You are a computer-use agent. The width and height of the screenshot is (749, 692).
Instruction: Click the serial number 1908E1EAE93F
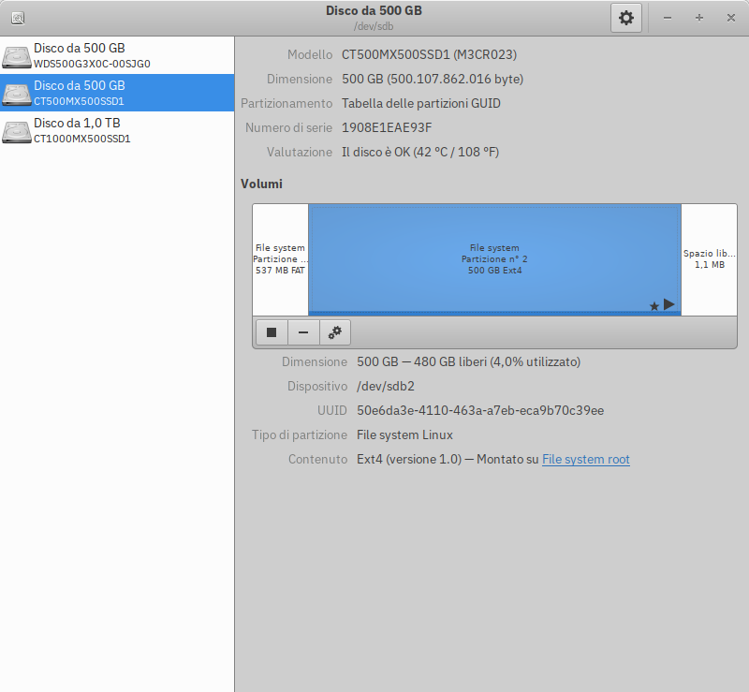[387, 127]
